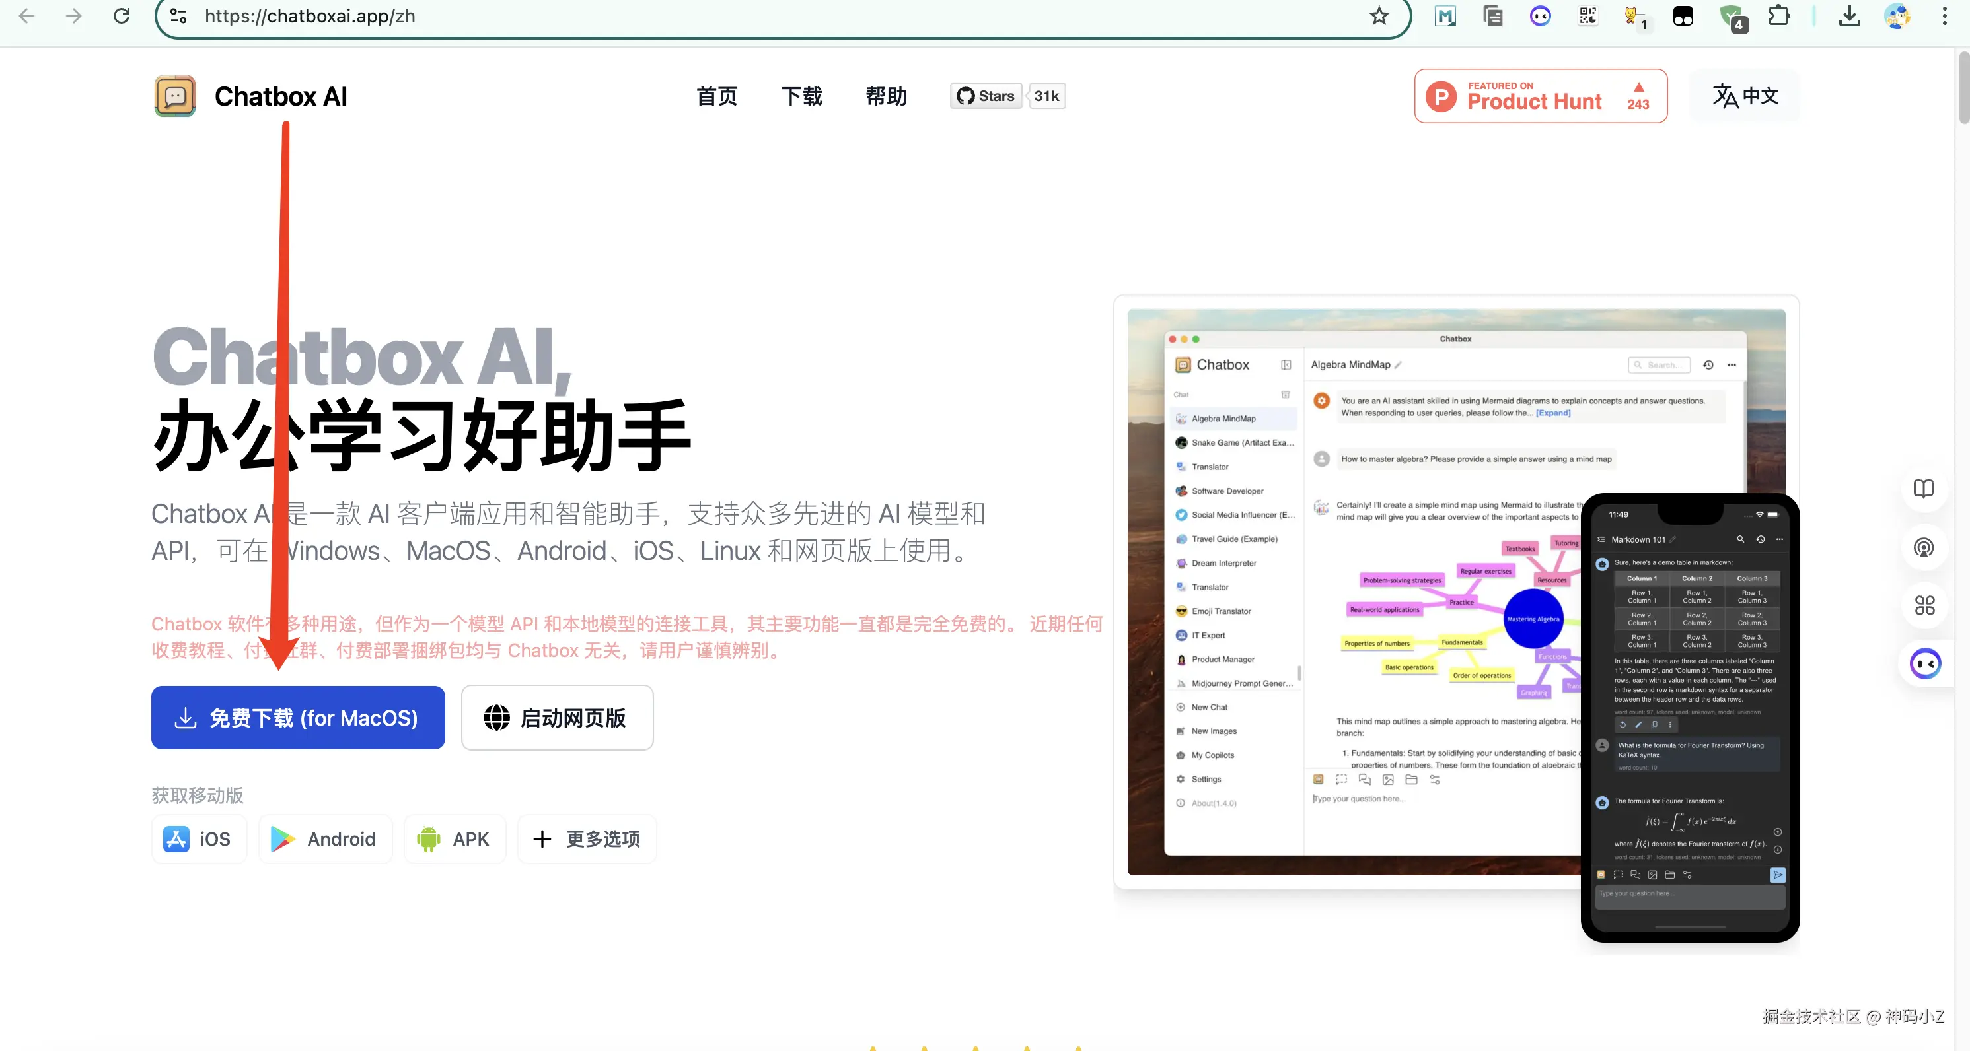Viewport: 1970px width, 1051px height.
Task: Click the Chatbox AI logo icon
Action: point(174,96)
